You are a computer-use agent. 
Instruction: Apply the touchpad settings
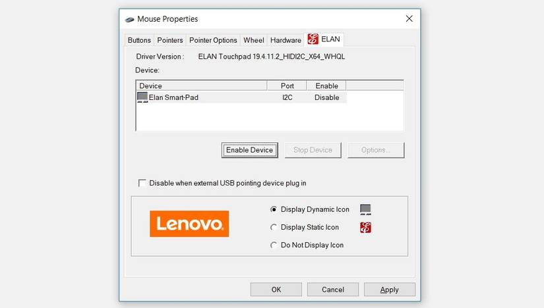coord(389,290)
